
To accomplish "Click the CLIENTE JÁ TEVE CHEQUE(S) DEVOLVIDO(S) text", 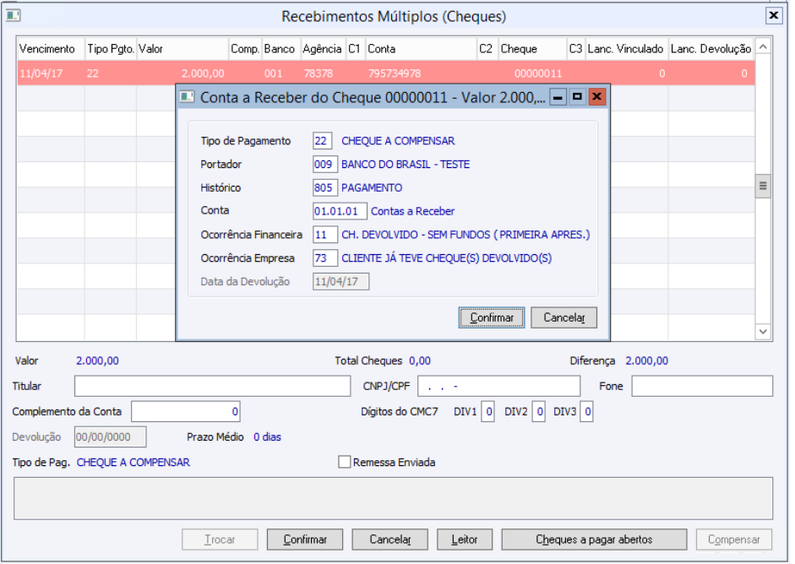I will [447, 258].
